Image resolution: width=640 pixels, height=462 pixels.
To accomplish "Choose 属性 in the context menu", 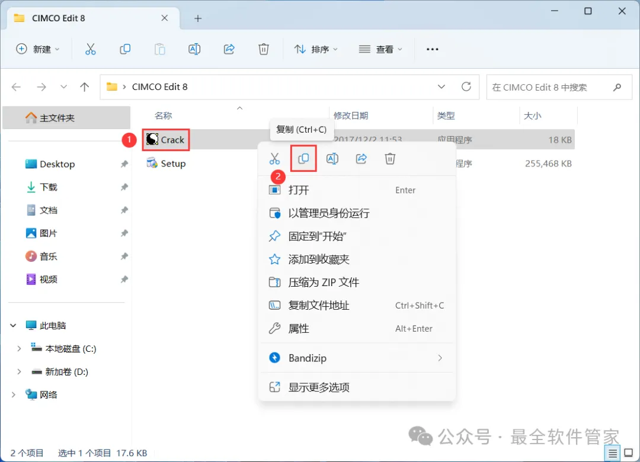I will pos(357,329).
